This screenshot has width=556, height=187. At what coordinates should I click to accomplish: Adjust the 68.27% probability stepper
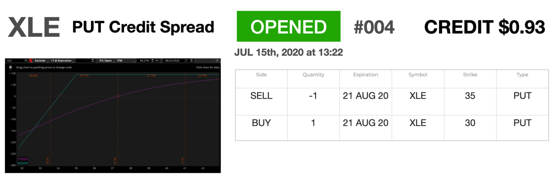click(153, 61)
